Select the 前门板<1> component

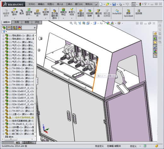pos(19,130)
